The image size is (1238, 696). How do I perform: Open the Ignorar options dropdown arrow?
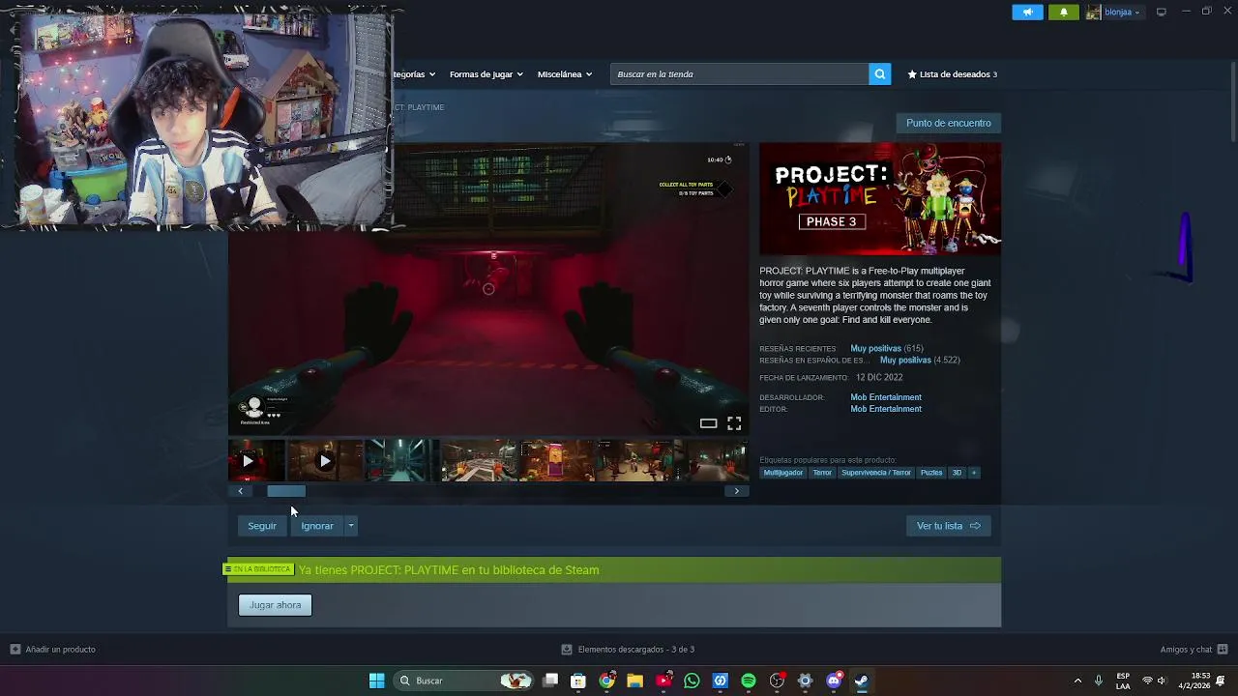(x=351, y=526)
